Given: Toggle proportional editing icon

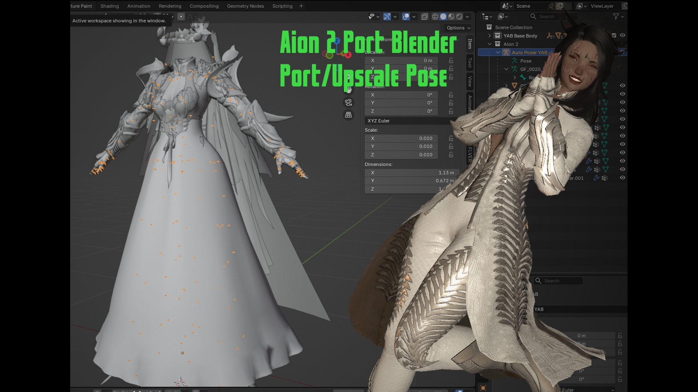Looking at the screenshot, I should 181,17.
